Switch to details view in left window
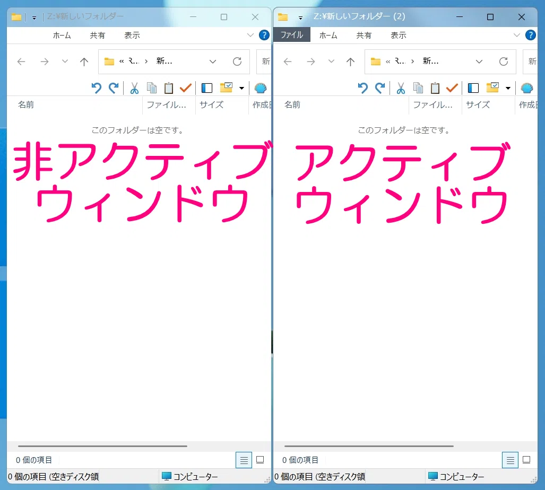The width and height of the screenshot is (545, 490). pos(244,460)
